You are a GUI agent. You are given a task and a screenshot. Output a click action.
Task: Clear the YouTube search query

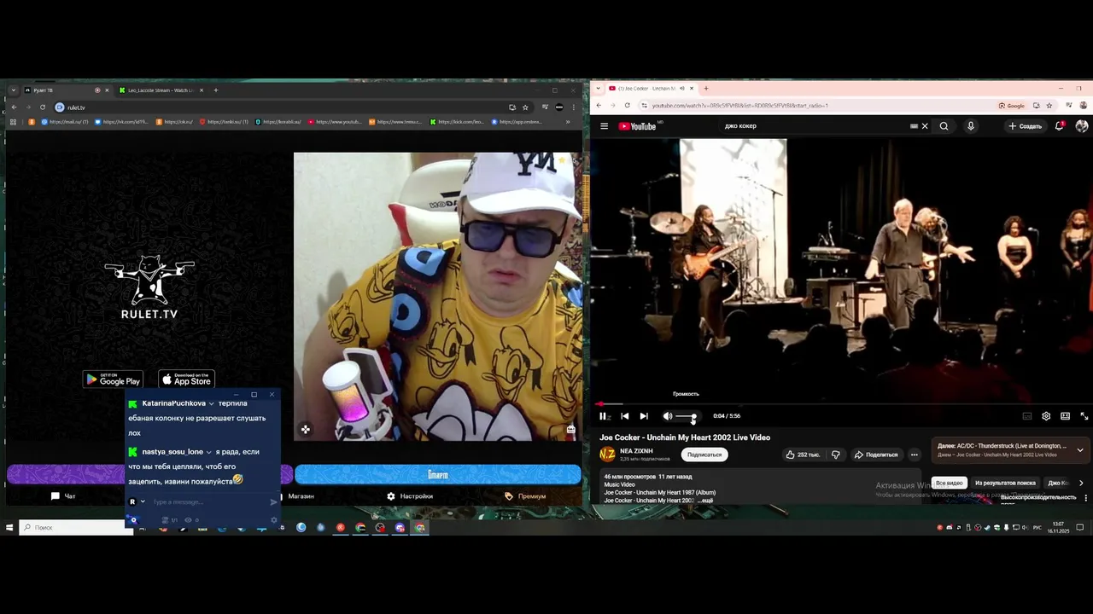925,126
